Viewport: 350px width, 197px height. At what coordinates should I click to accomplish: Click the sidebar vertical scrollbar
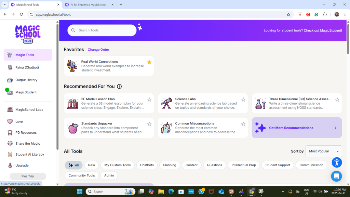click(x=57, y=86)
